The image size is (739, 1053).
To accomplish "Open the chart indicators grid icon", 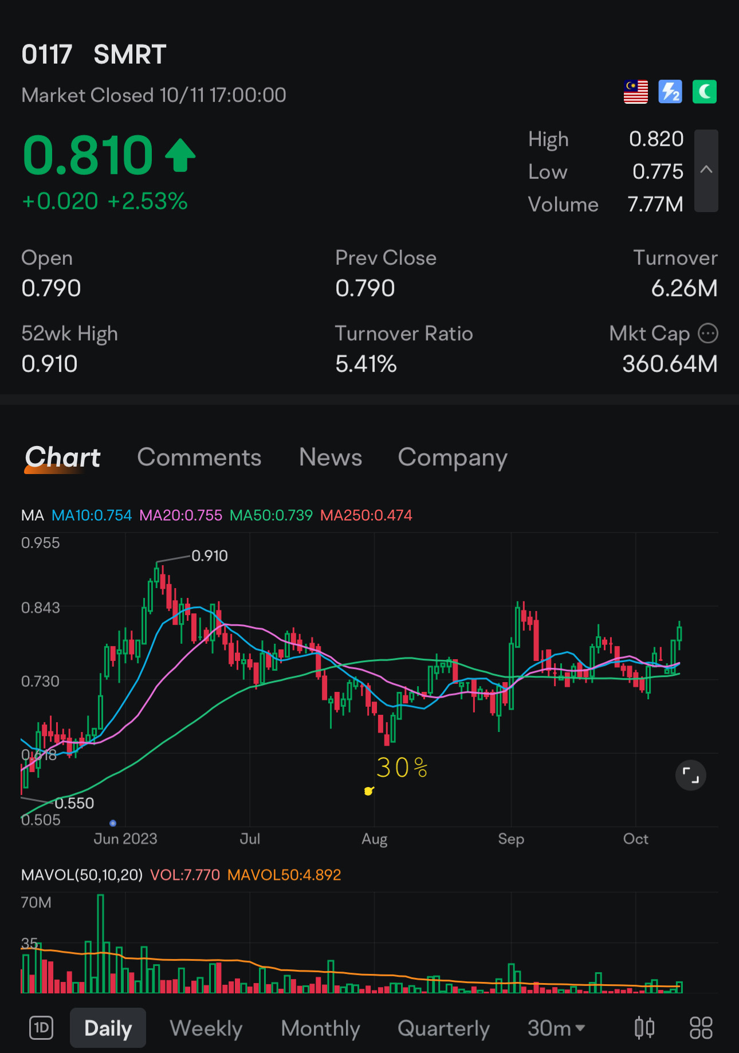I will point(701,1028).
